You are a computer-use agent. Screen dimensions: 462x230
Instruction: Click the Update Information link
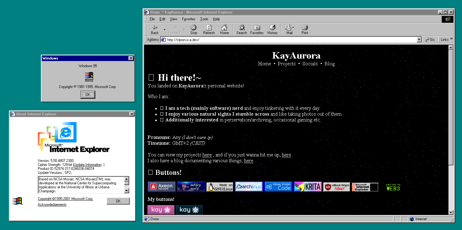click(x=87, y=165)
